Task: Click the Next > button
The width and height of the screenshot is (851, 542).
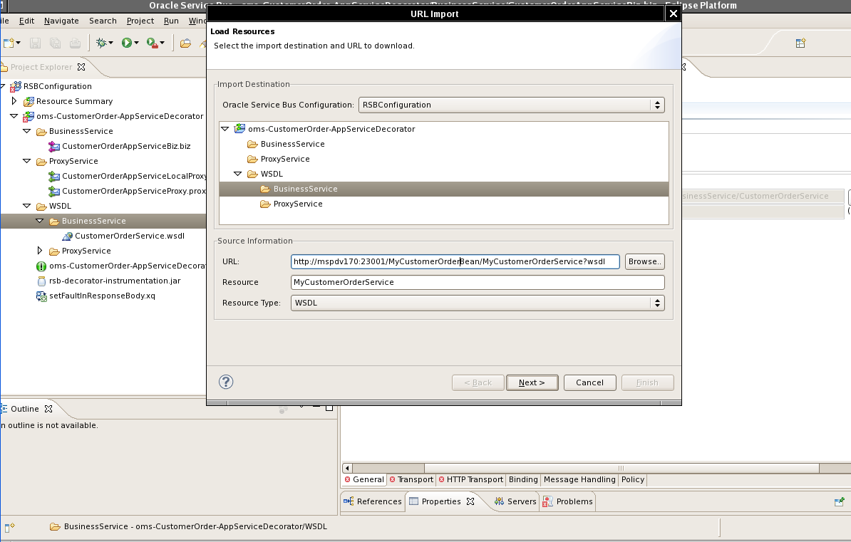Action: [532, 382]
